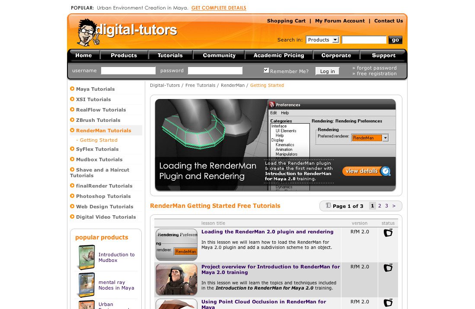Click the next page arrow
The image size is (475, 309).
pos(394,206)
